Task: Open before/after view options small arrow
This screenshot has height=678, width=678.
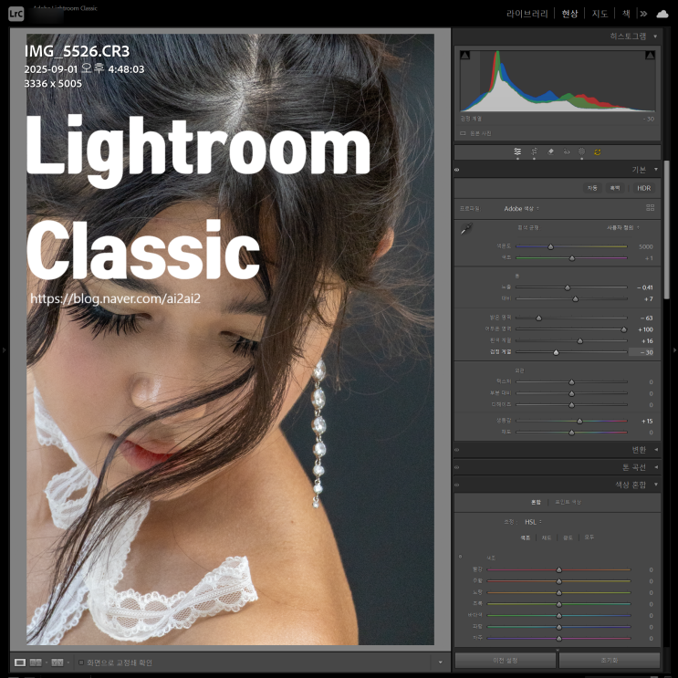Action: [x=68, y=662]
